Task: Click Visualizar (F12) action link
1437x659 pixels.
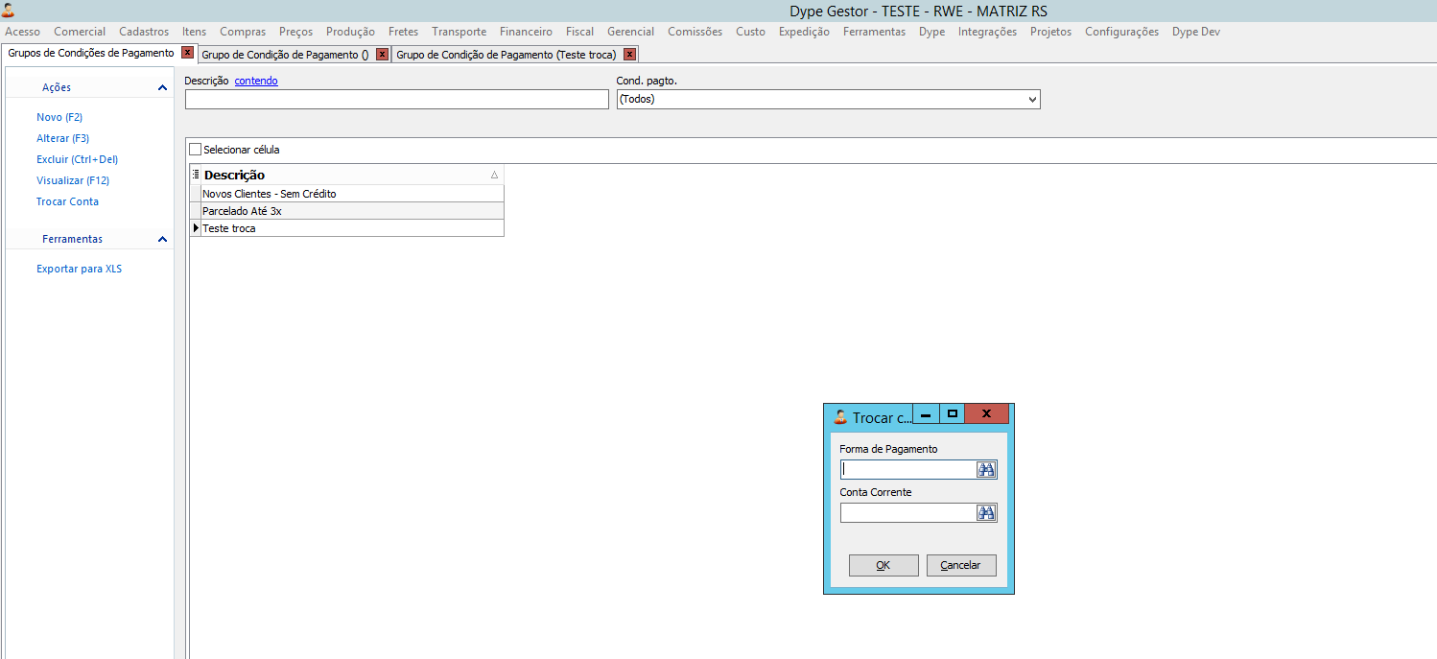Action: click(x=73, y=180)
